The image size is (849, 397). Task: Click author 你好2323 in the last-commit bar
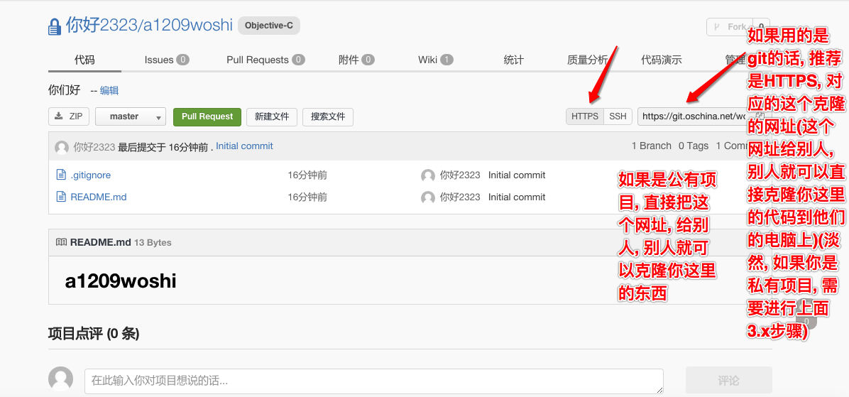94,147
